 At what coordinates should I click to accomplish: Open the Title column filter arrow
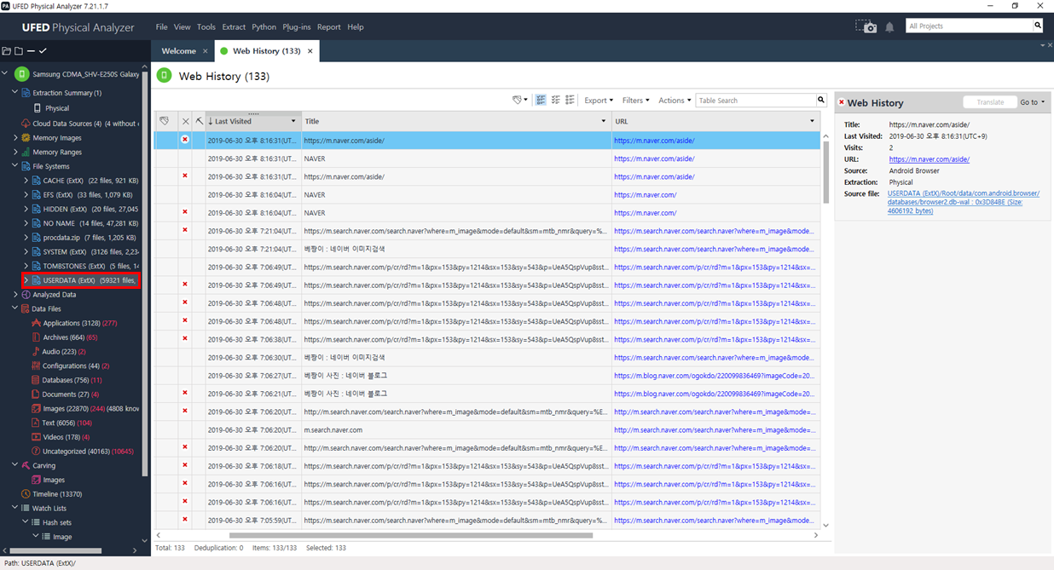pyautogui.click(x=604, y=121)
